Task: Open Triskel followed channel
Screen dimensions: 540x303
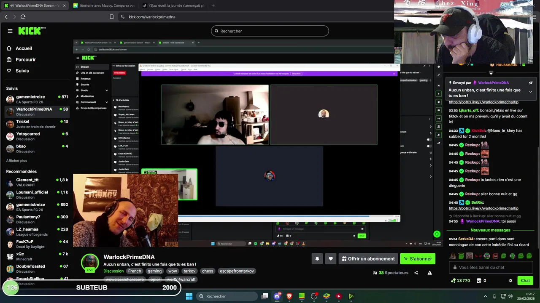Action: [x=37, y=124]
